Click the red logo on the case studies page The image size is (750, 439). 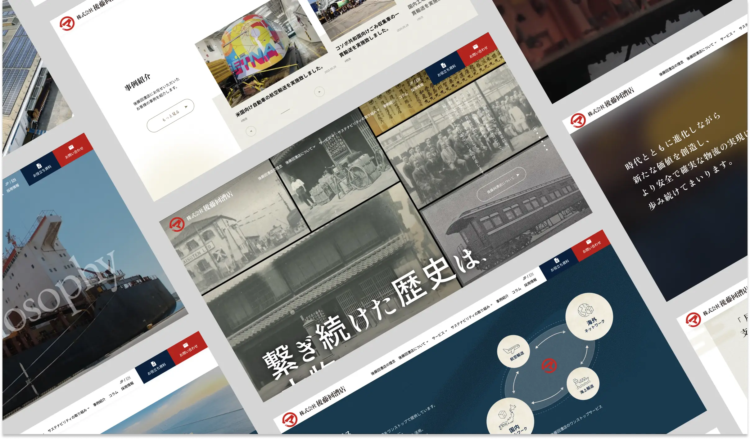pos(67,24)
